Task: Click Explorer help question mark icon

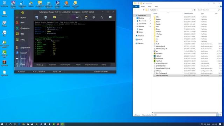Action: (x=221, y=7)
